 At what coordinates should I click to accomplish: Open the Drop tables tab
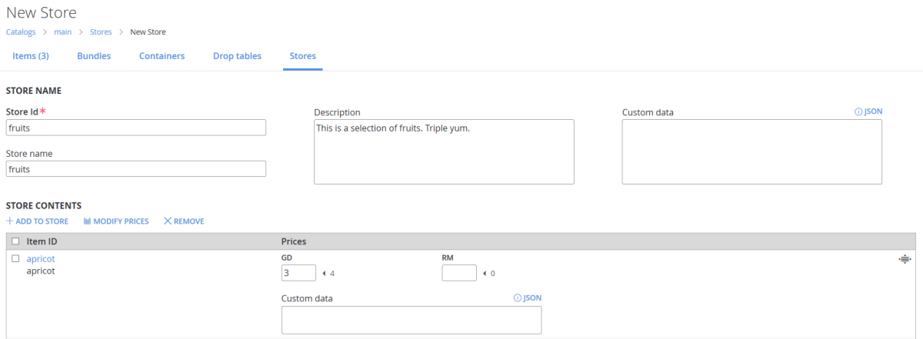pyautogui.click(x=237, y=56)
